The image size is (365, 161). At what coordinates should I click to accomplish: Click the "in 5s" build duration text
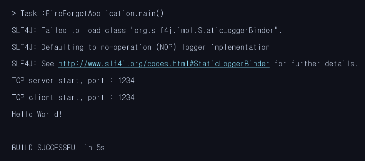95,148
